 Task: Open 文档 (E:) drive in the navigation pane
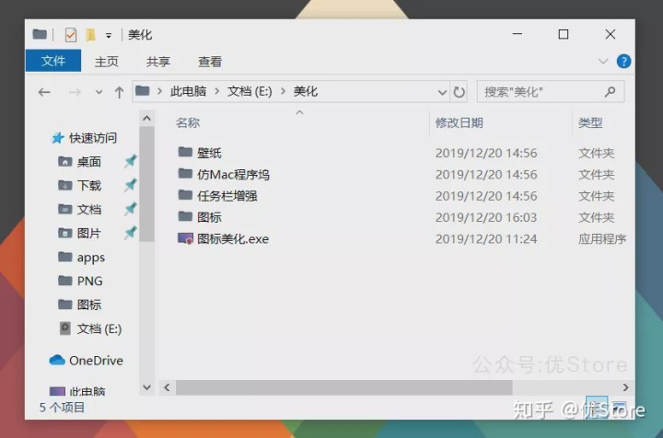point(99,328)
